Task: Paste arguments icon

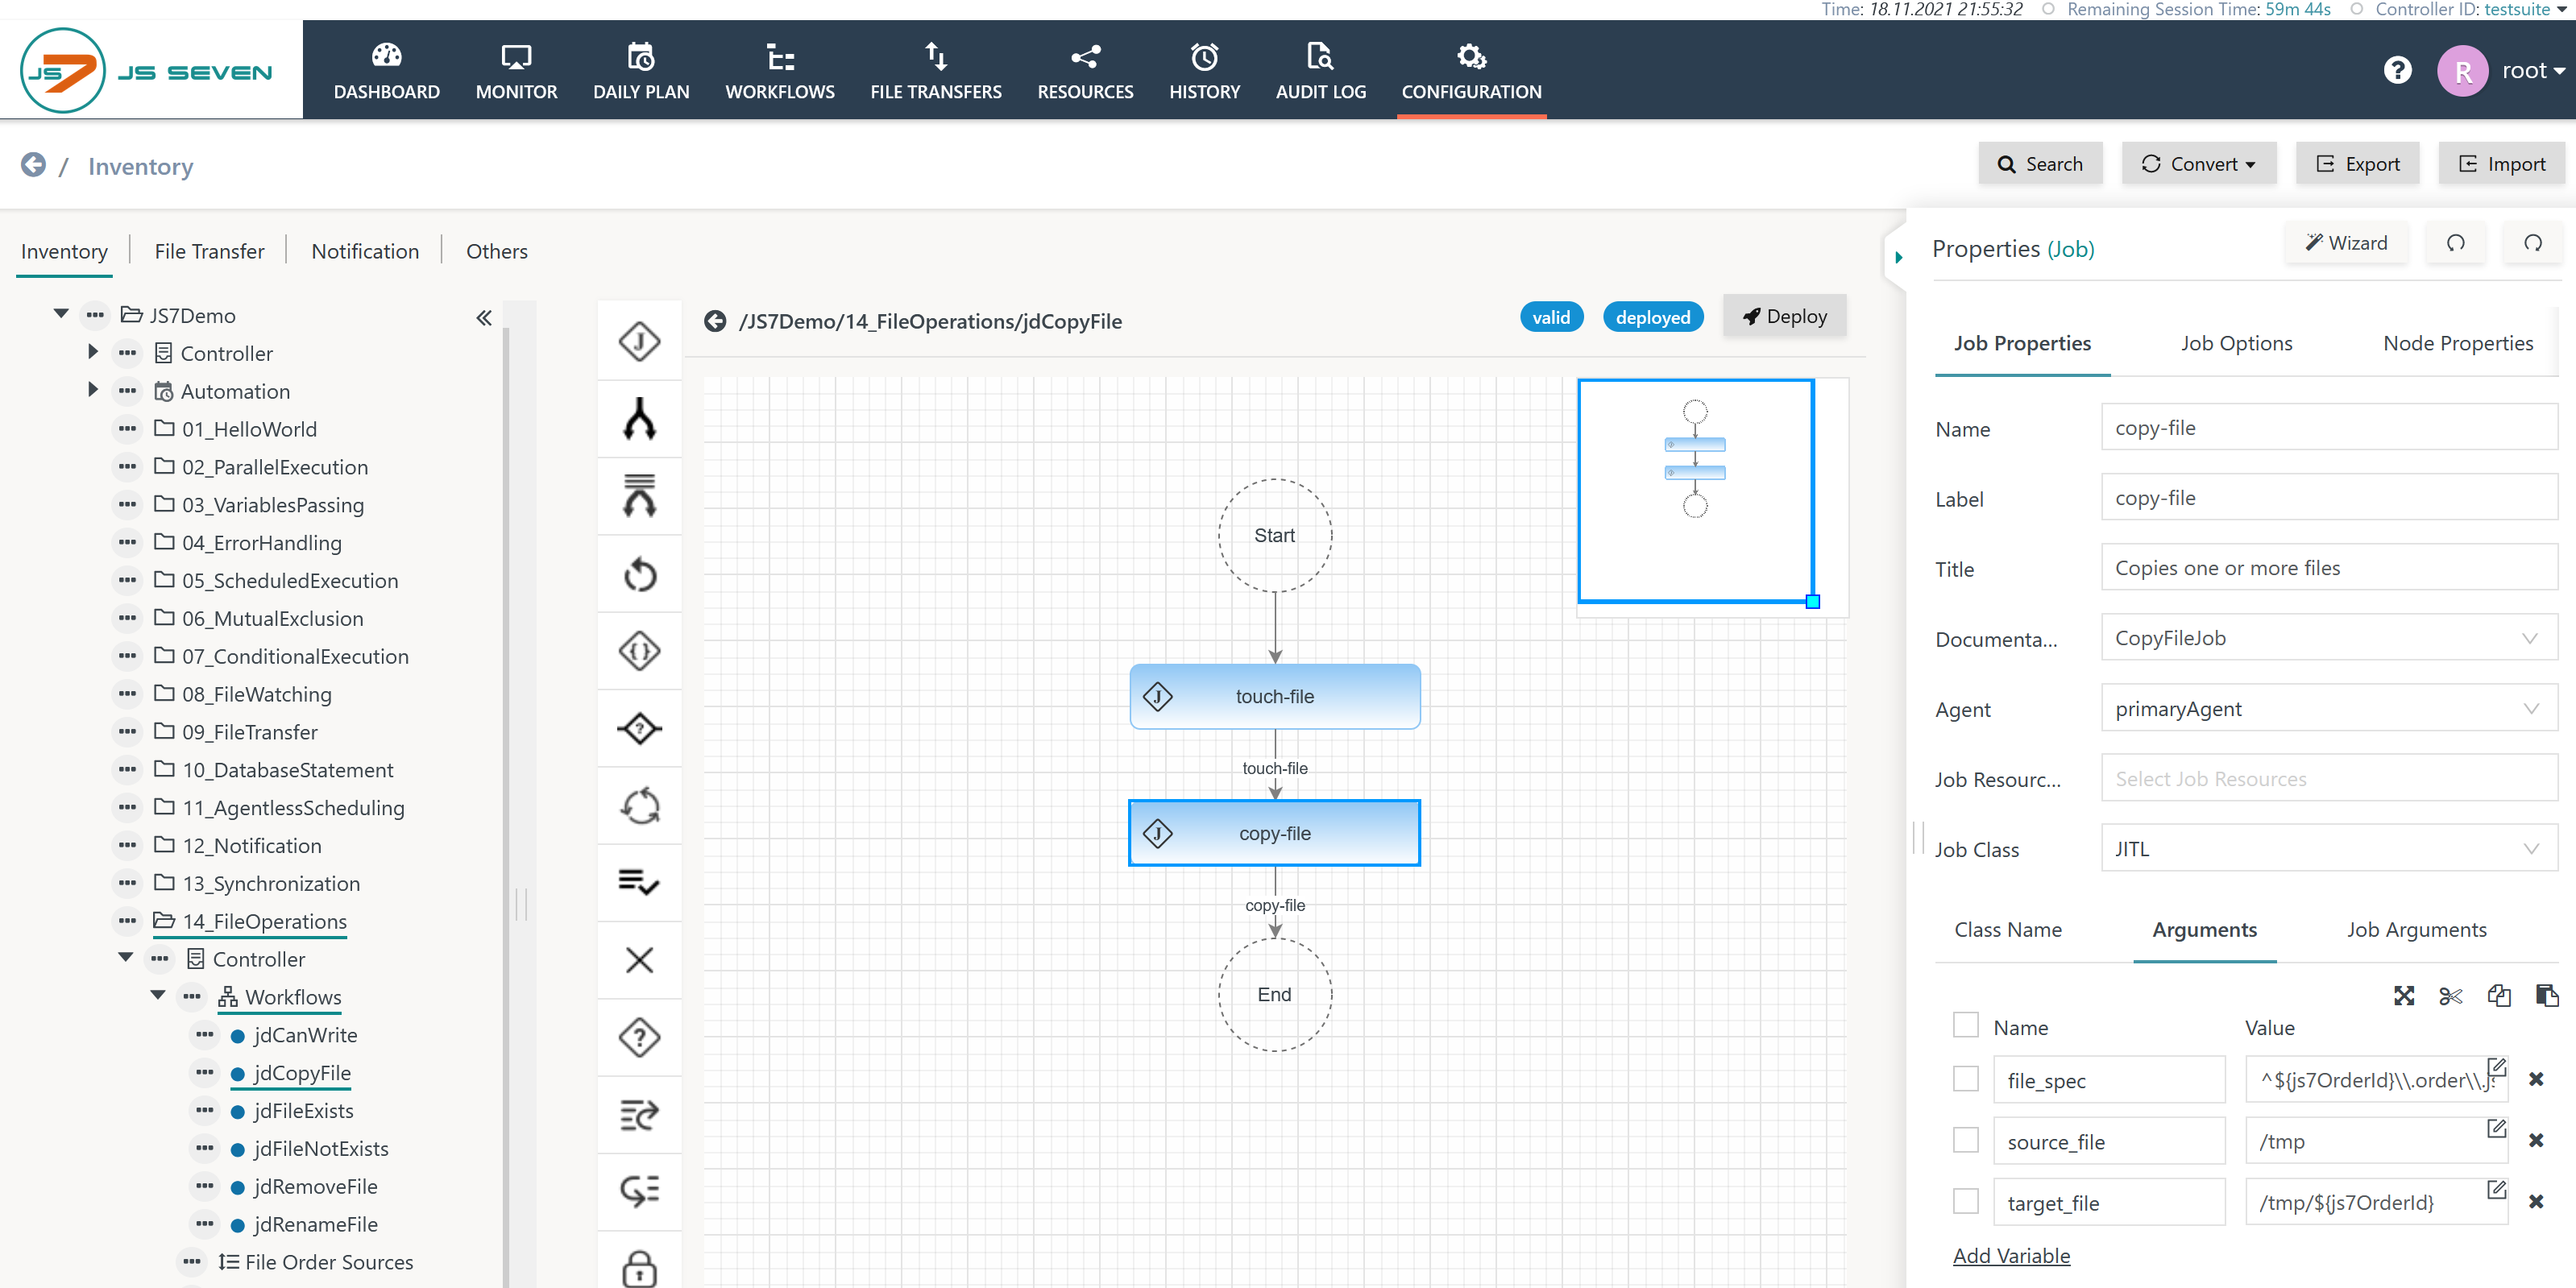Action: (2546, 995)
